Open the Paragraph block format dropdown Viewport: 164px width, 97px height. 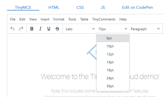pos(145,29)
